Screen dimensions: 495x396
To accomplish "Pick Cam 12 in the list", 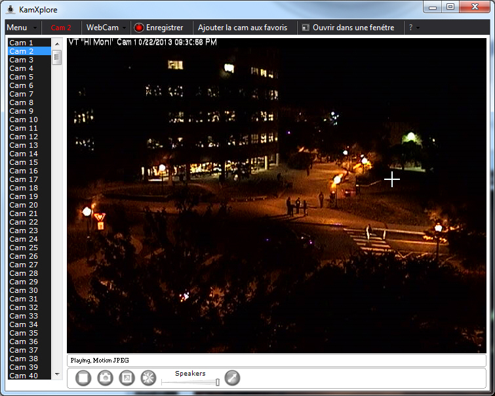I will click(x=30, y=137).
